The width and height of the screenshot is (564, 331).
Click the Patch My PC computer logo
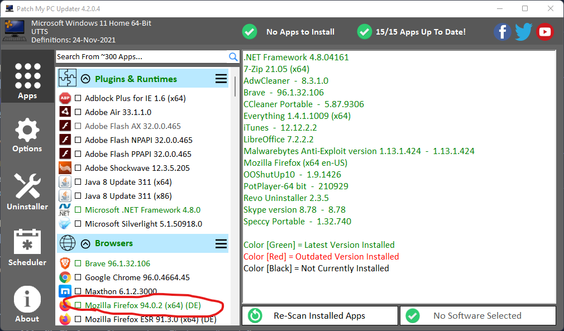point(15,31)
